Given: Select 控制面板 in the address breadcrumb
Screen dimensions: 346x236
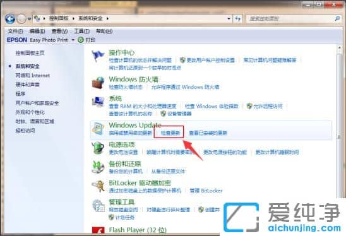Looking at the screenshot, I should point(59,18).
